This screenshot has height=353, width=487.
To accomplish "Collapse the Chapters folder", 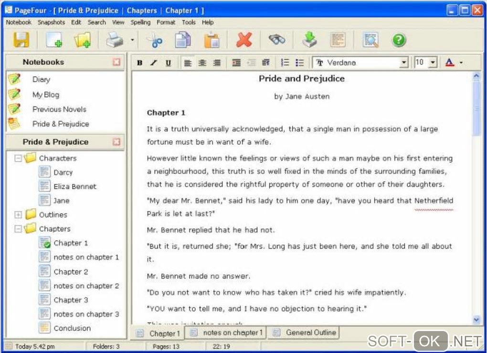I will [x=18, y=229].
